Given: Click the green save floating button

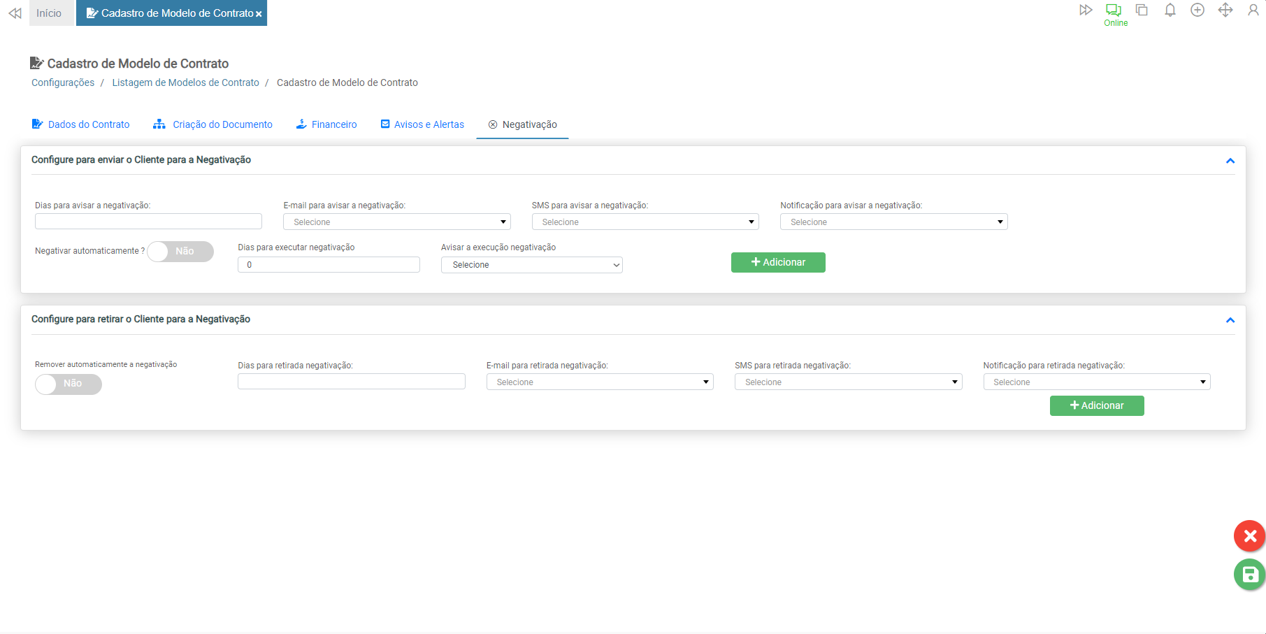Looking at the screenshot, I should (1249, 575).
